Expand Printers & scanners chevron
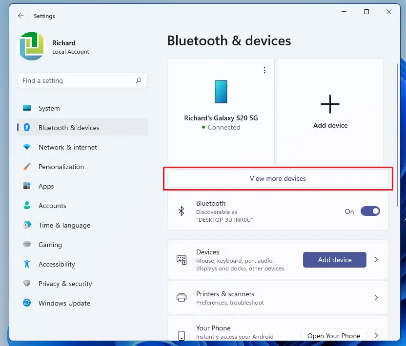Viewport: 406px width, 346px height. (376, 298)
